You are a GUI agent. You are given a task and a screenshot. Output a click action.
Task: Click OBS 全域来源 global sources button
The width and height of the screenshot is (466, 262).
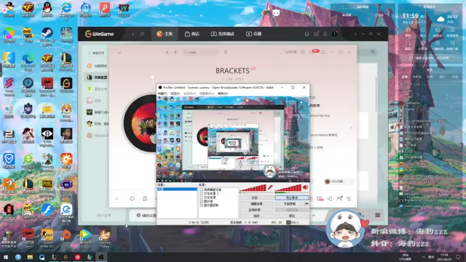coord(256,210)
